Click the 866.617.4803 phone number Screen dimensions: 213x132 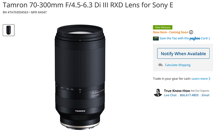tap(189, 95)
